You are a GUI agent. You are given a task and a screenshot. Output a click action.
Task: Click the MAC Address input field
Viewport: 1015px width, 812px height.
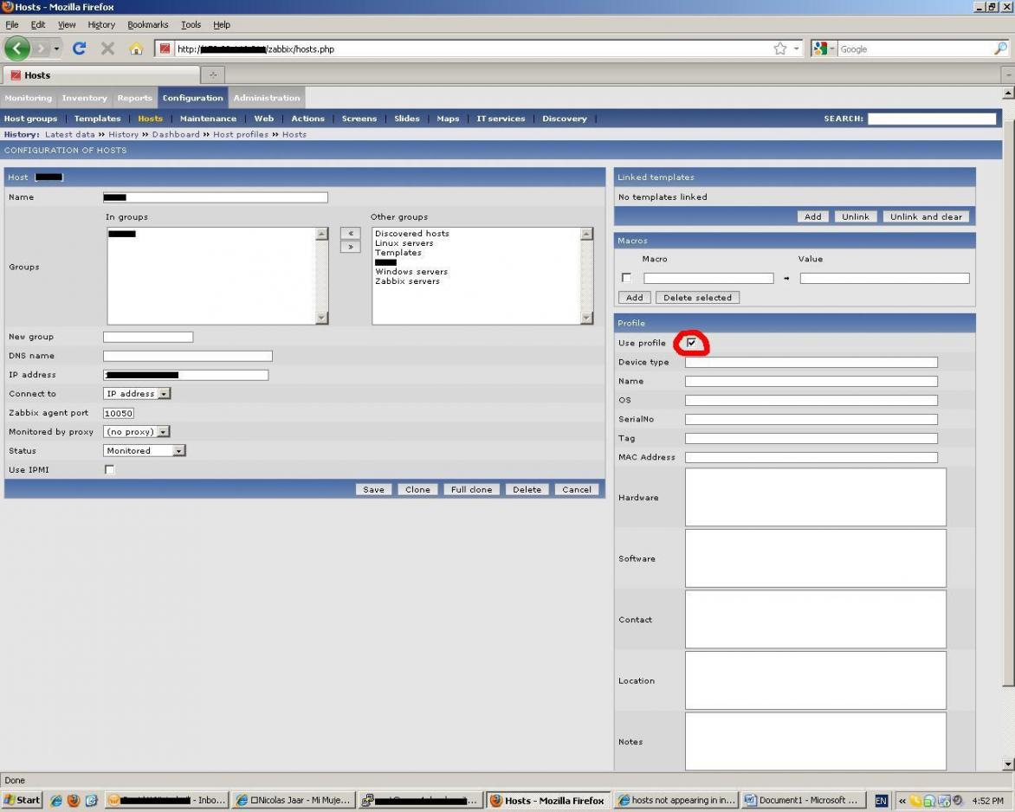pos(811,457)
